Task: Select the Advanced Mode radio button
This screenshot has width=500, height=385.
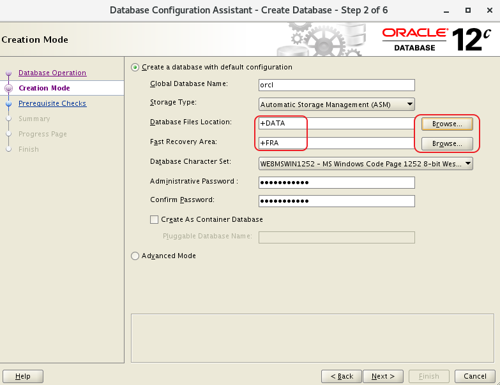Action: pyautogui.click(x=135, y=256)
